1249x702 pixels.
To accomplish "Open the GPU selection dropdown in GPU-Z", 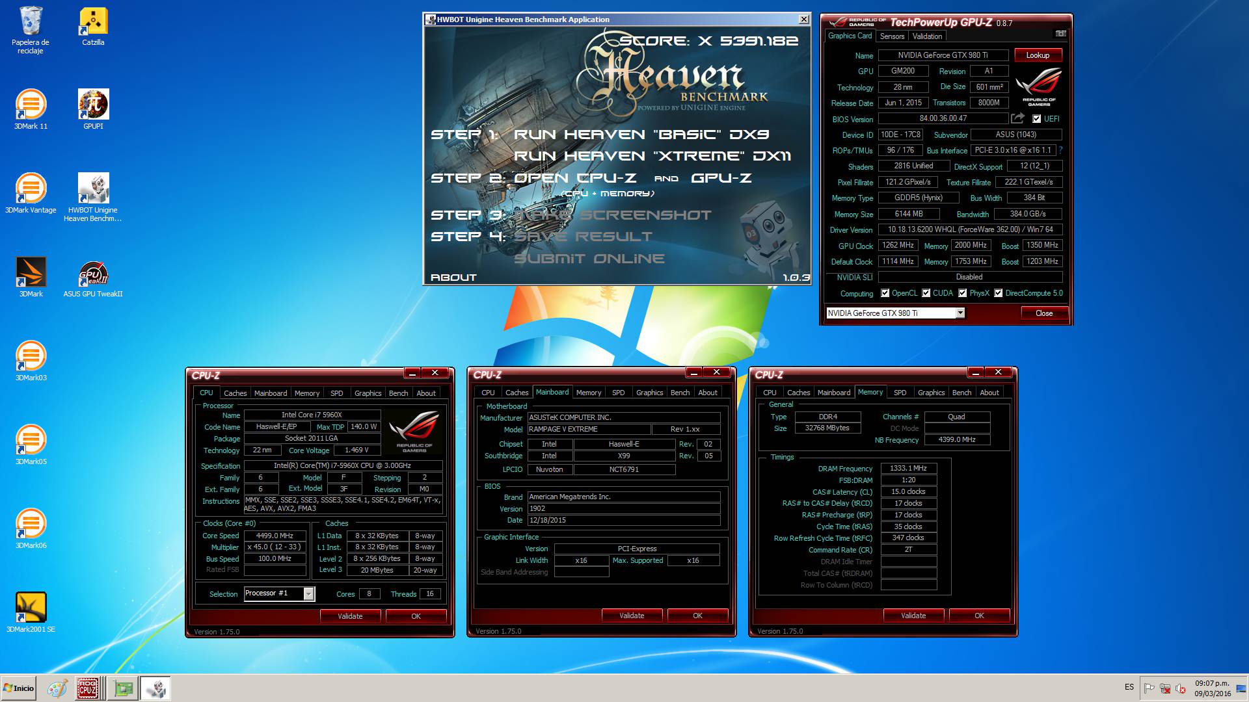I will [x=960, y=313].
